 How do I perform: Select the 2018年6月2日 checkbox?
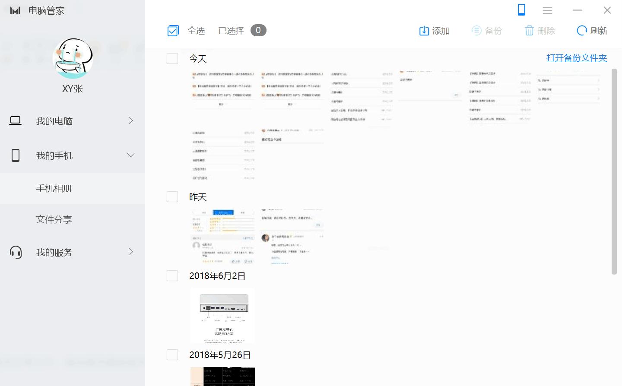[172, 275]
